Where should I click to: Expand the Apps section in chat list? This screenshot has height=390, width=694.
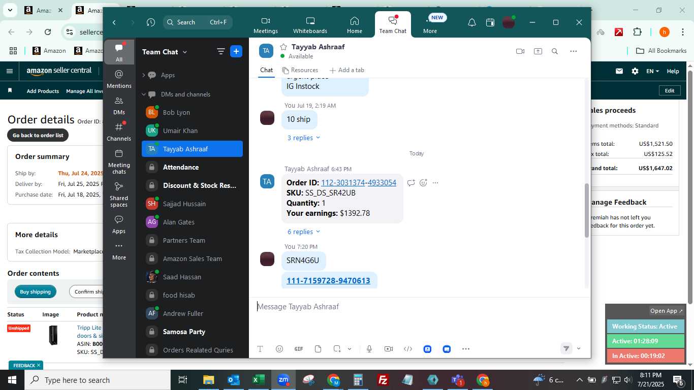[x=144, y=75]
